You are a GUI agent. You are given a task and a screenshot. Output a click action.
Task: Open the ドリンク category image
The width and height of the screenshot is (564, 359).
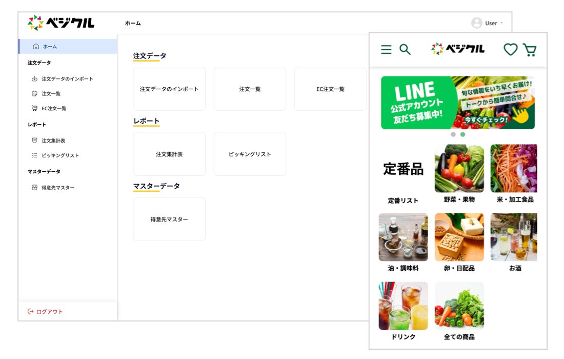tap(403, 306)
